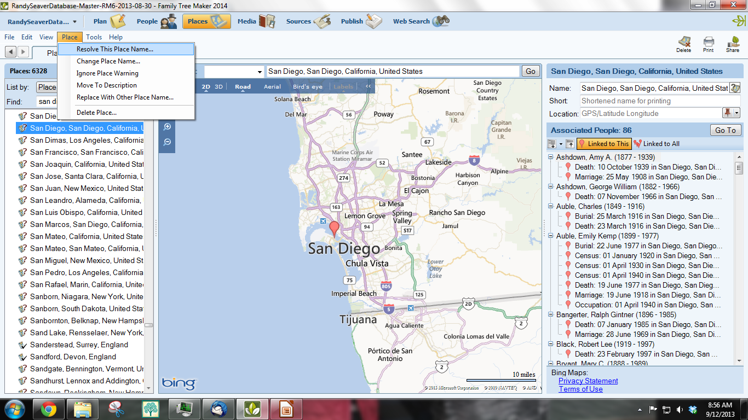Image resolution: width=748 pixels, height=420 pixels.
Task: Click the checkmark icon beside Sanderstead, Surrey
Action: tap(22, 345)
